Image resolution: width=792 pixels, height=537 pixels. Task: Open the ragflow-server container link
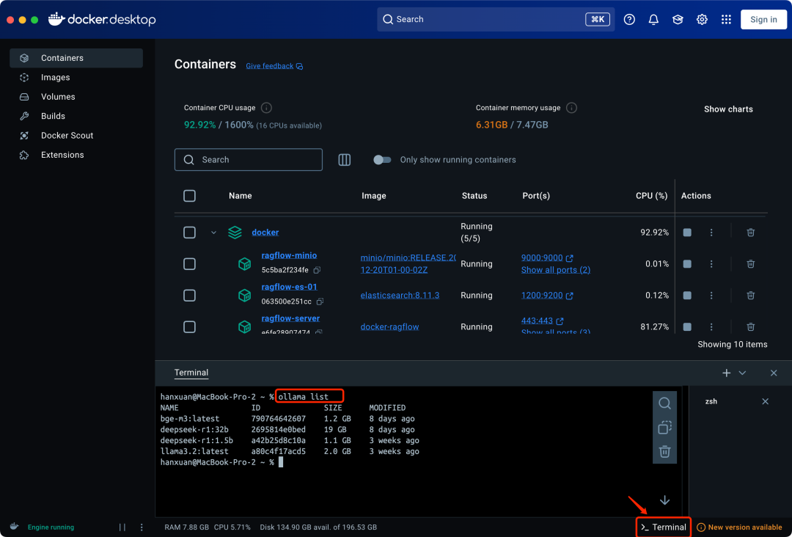pyautogui.click(x=290, y=318)
